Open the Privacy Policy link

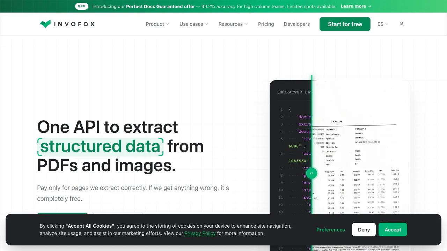pos(200,233)
